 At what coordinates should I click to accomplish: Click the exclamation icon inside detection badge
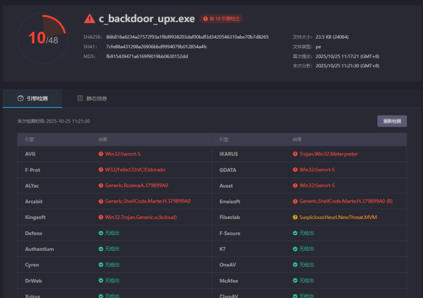tap(205, 18)
